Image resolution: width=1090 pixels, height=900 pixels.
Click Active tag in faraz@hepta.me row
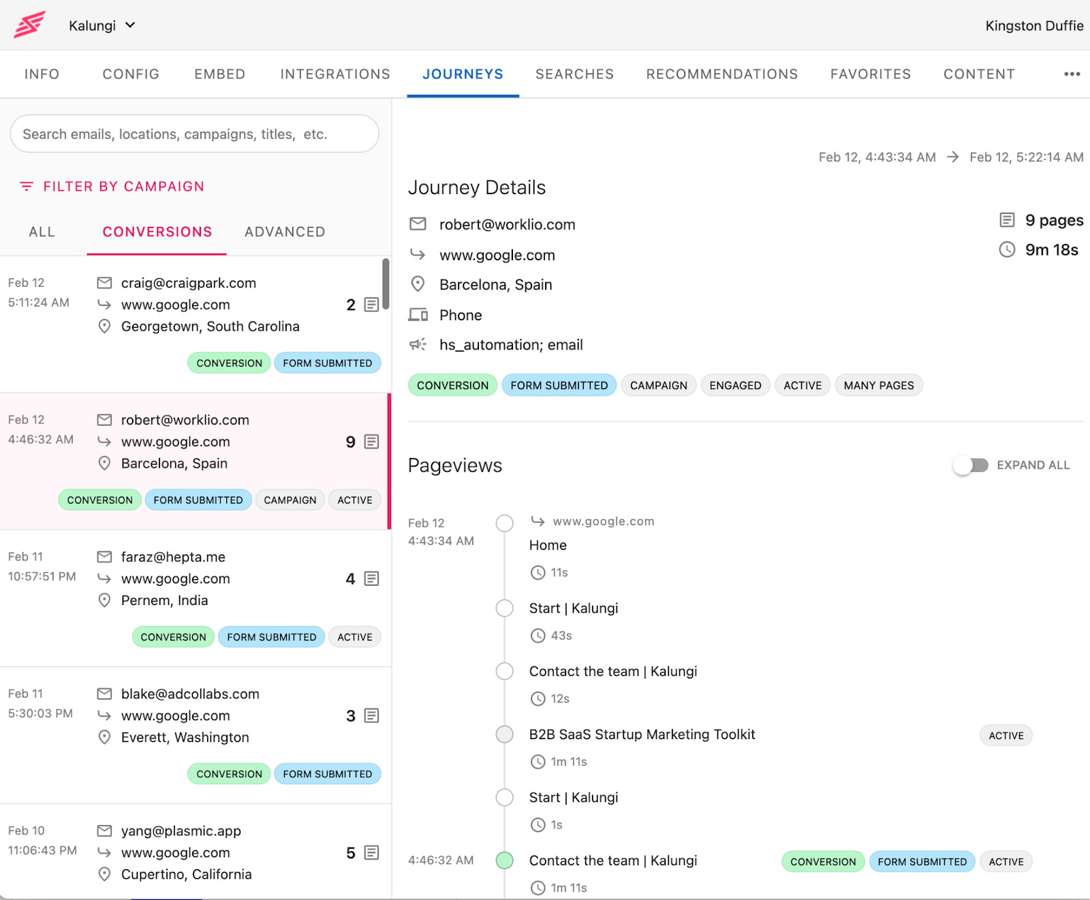click(355, 637)
